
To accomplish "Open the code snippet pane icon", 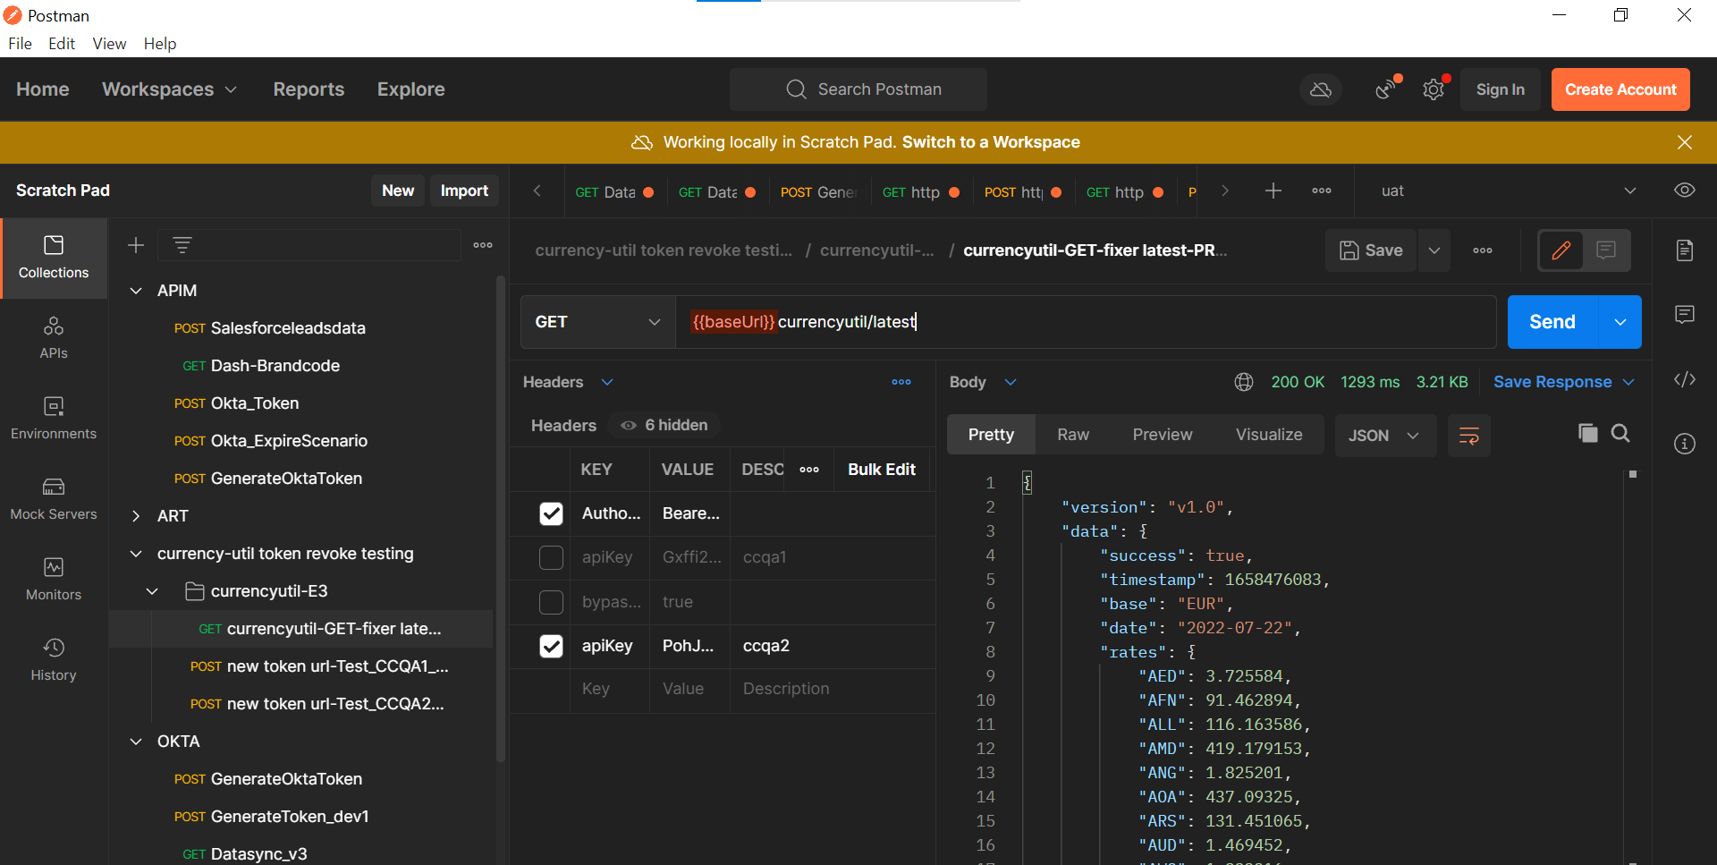I will pyautogui.click(x=1685, y=379).
